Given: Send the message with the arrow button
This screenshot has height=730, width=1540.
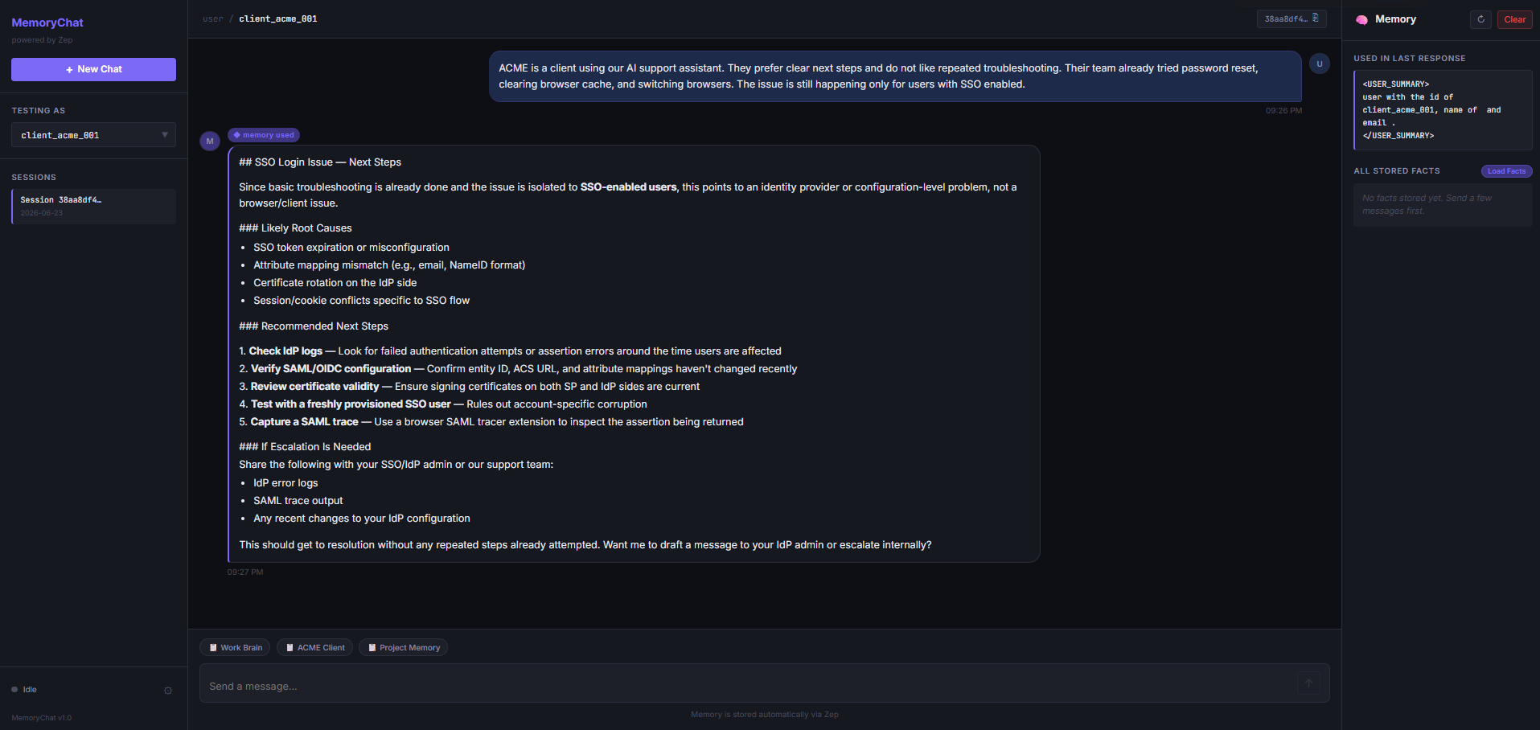Looking at the screenshot, I should coord(1308,683).
